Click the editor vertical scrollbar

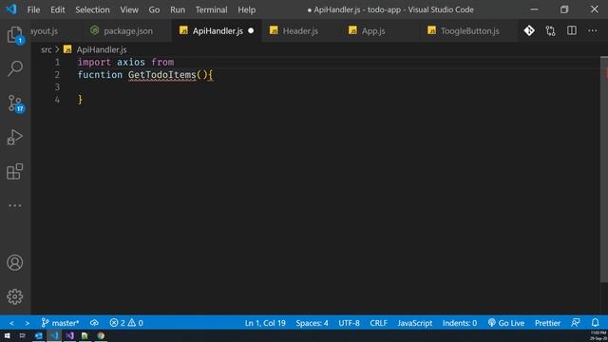[x=604, y=170]
